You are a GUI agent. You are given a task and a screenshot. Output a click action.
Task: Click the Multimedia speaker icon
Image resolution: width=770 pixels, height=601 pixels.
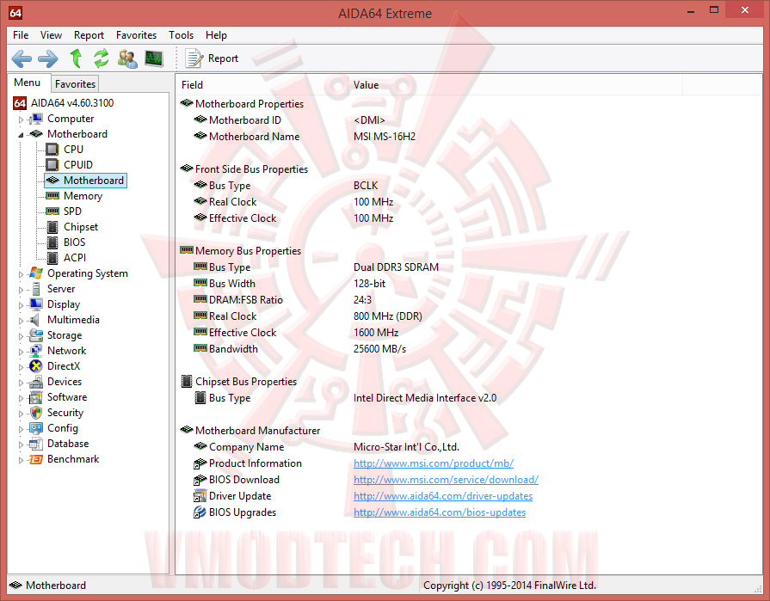[35, 320]
